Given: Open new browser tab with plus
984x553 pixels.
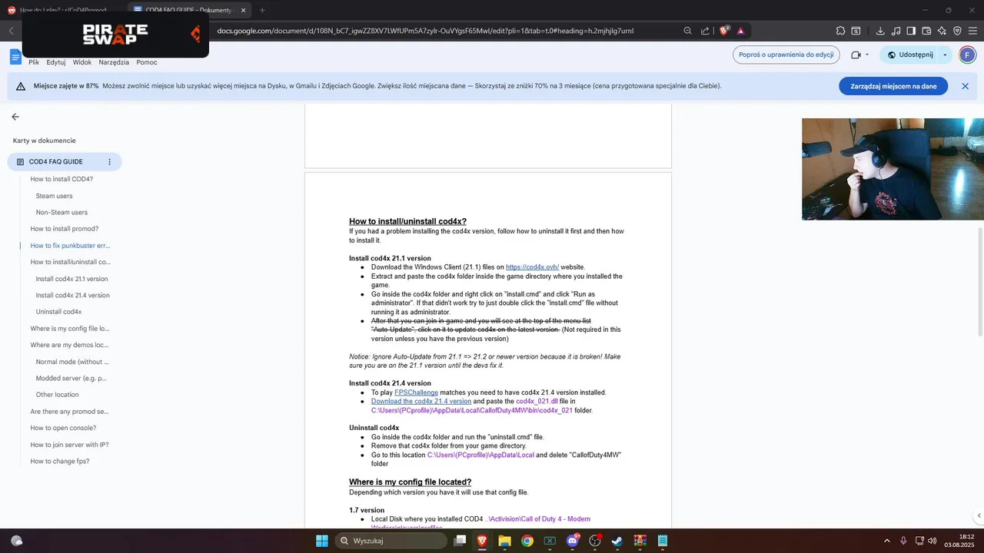Looking at the screenshot, I should pyautogui.click(x=262, y=10).
